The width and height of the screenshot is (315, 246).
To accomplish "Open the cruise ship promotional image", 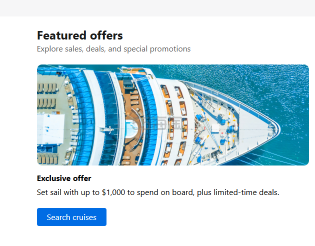I will 172,115.
